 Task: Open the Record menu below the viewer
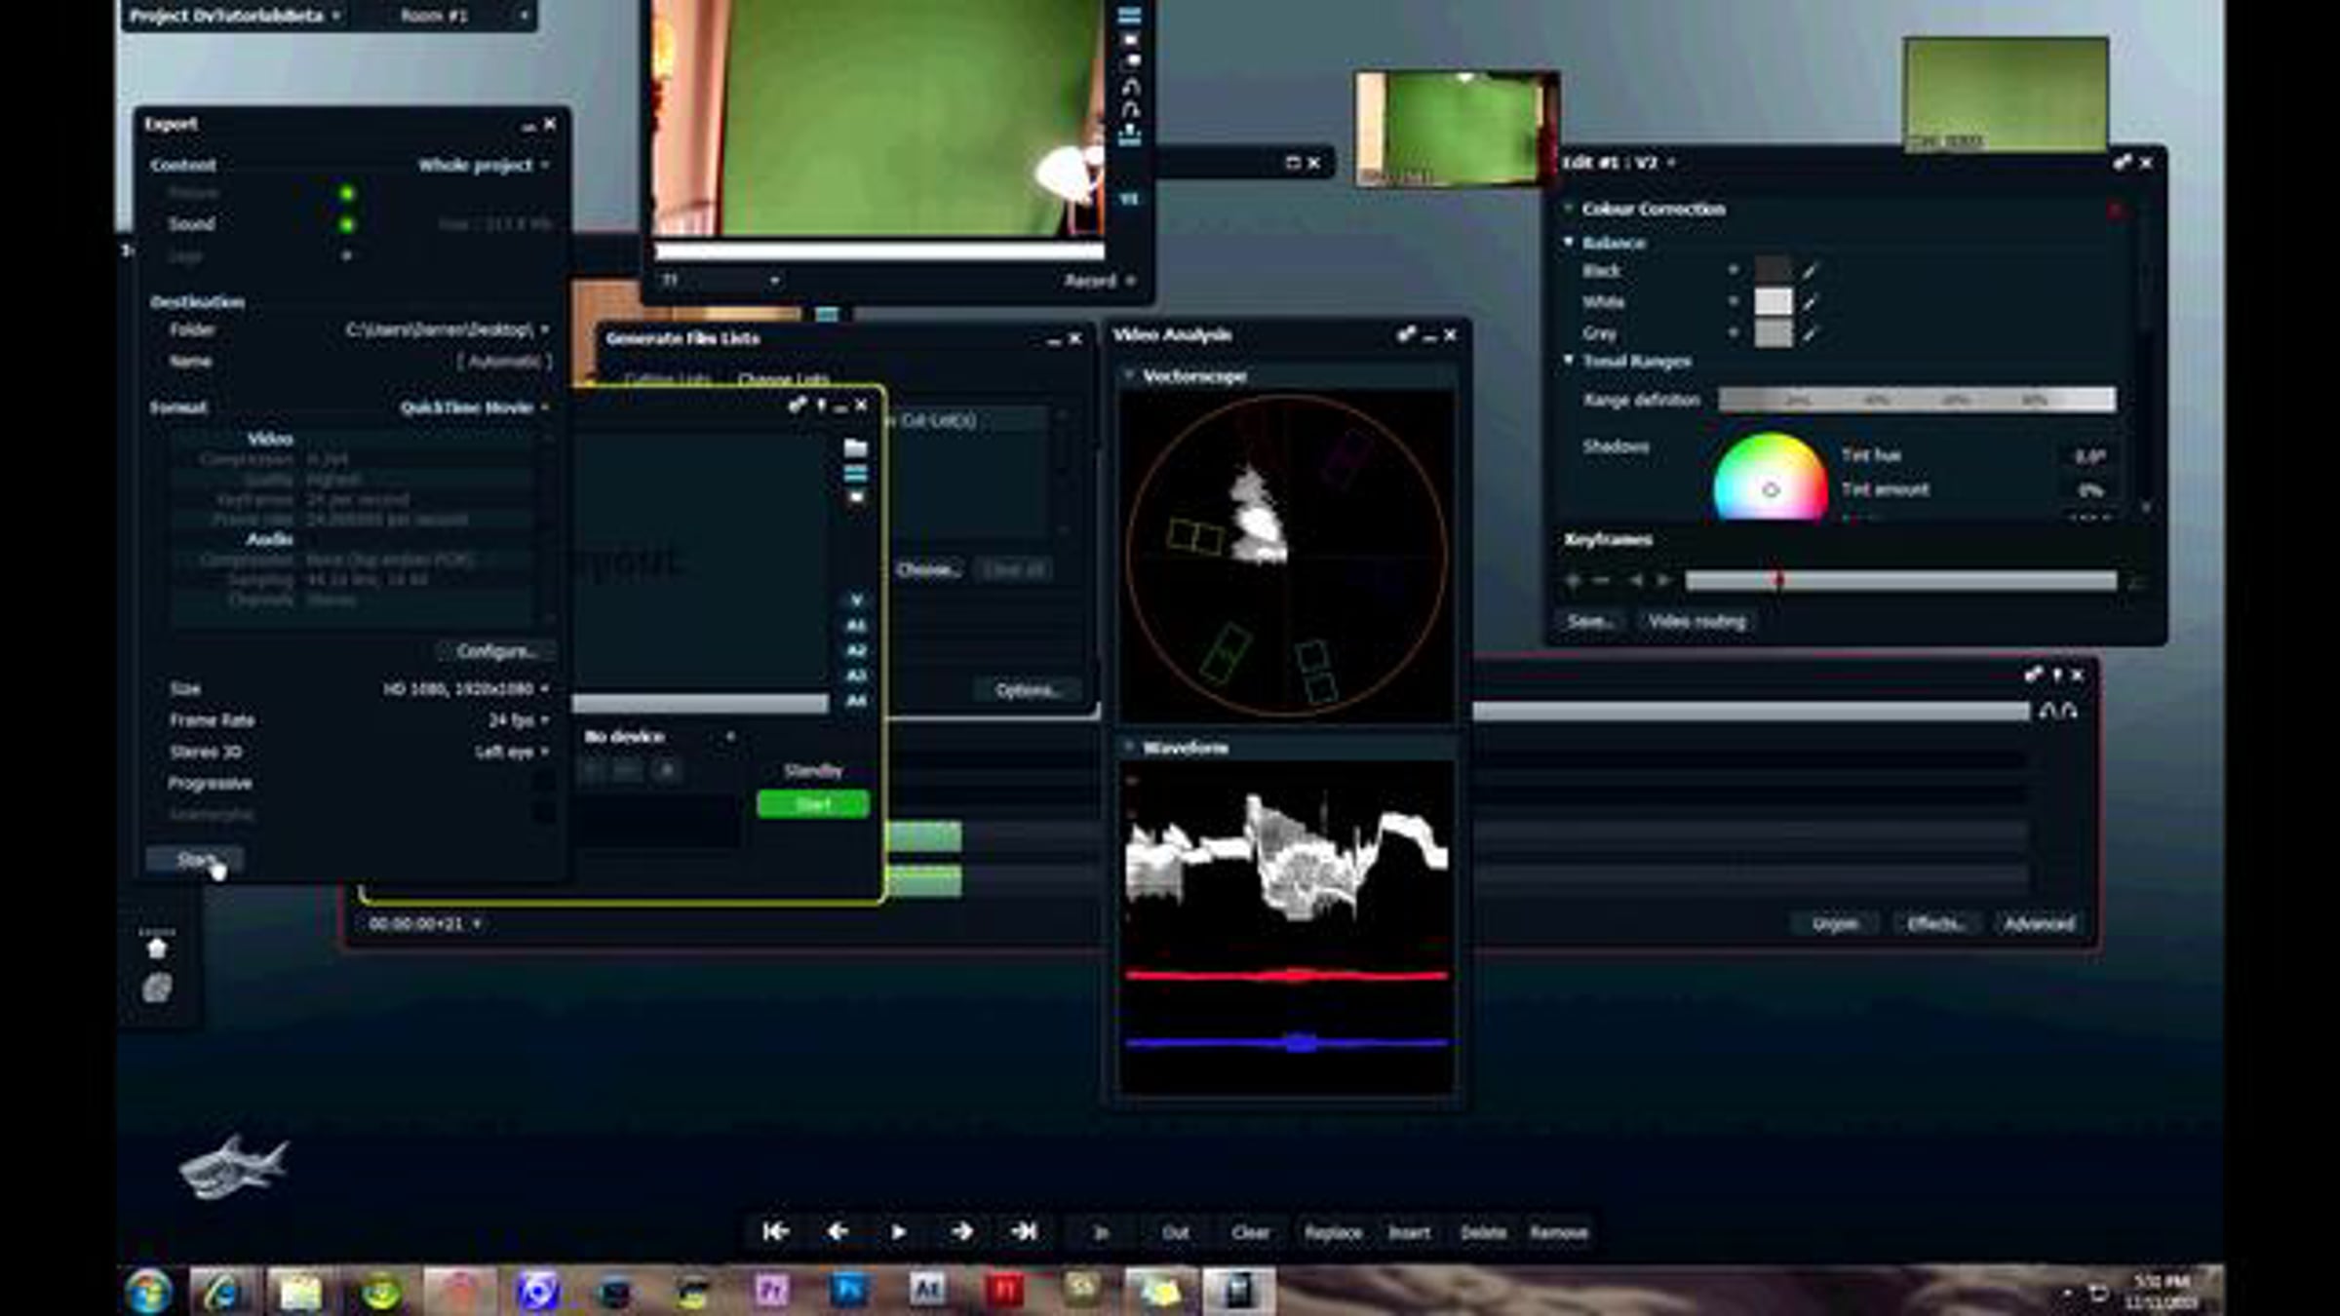[x=1100, y=281]
